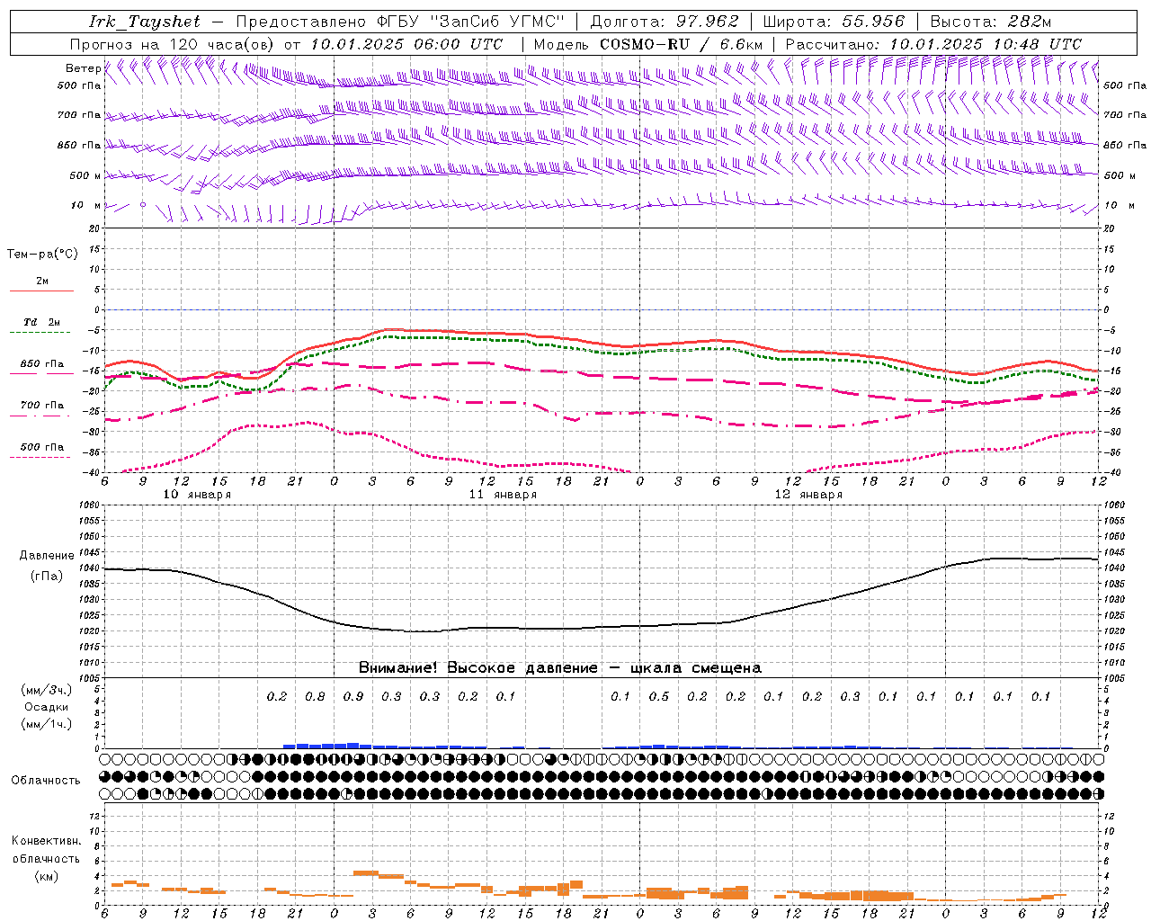Click 'Прогноз на 120 часа(ов)' forecast text

click(172, 44)
